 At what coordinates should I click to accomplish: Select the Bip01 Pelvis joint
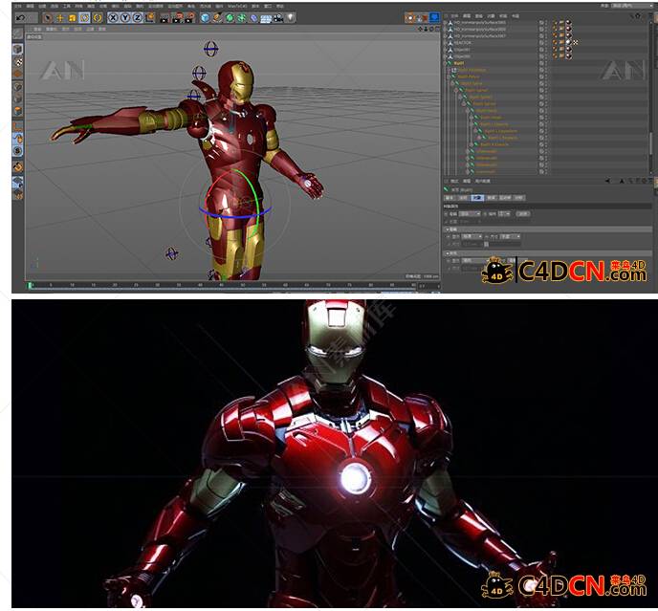(x=468, y=76)
